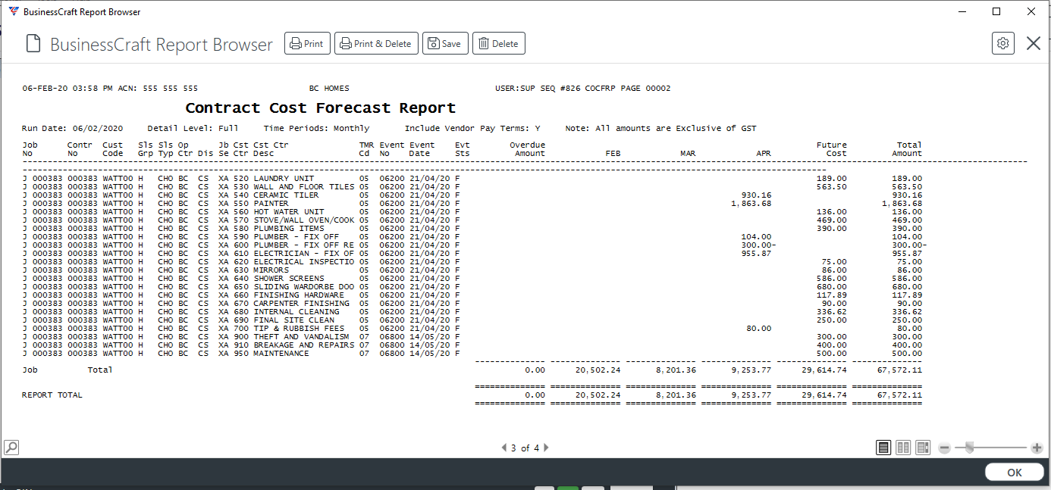Click the 955.87 APR amount for ELECTRICIAN
This screenshot has height=490, width=1051.
point(757,253)
